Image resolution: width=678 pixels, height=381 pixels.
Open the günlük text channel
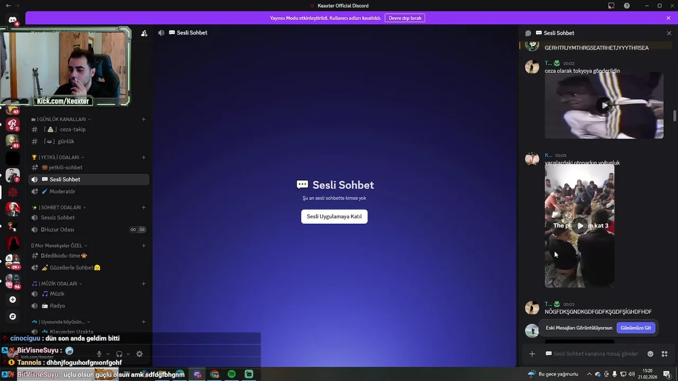(89, 141)
